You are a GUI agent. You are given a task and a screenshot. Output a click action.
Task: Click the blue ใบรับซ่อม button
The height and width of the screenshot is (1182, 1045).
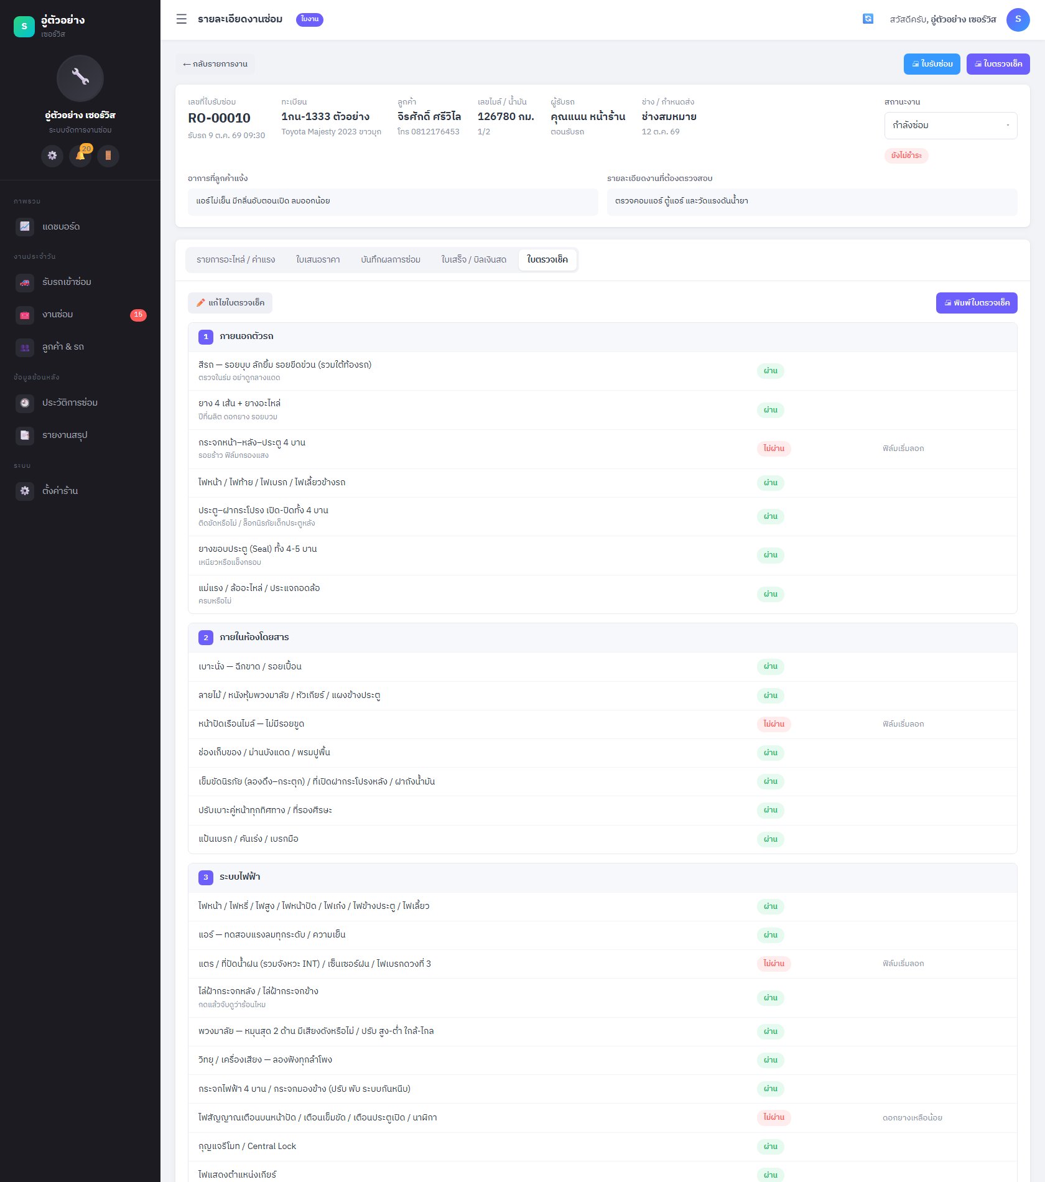[932, 64]
